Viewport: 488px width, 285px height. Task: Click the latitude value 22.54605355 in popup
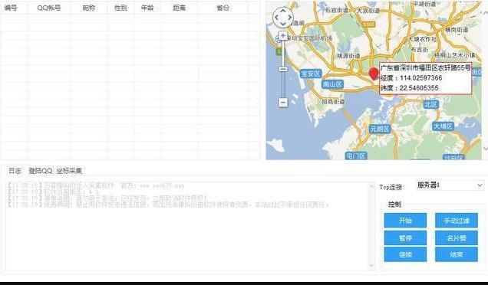[x=419, y=88]
